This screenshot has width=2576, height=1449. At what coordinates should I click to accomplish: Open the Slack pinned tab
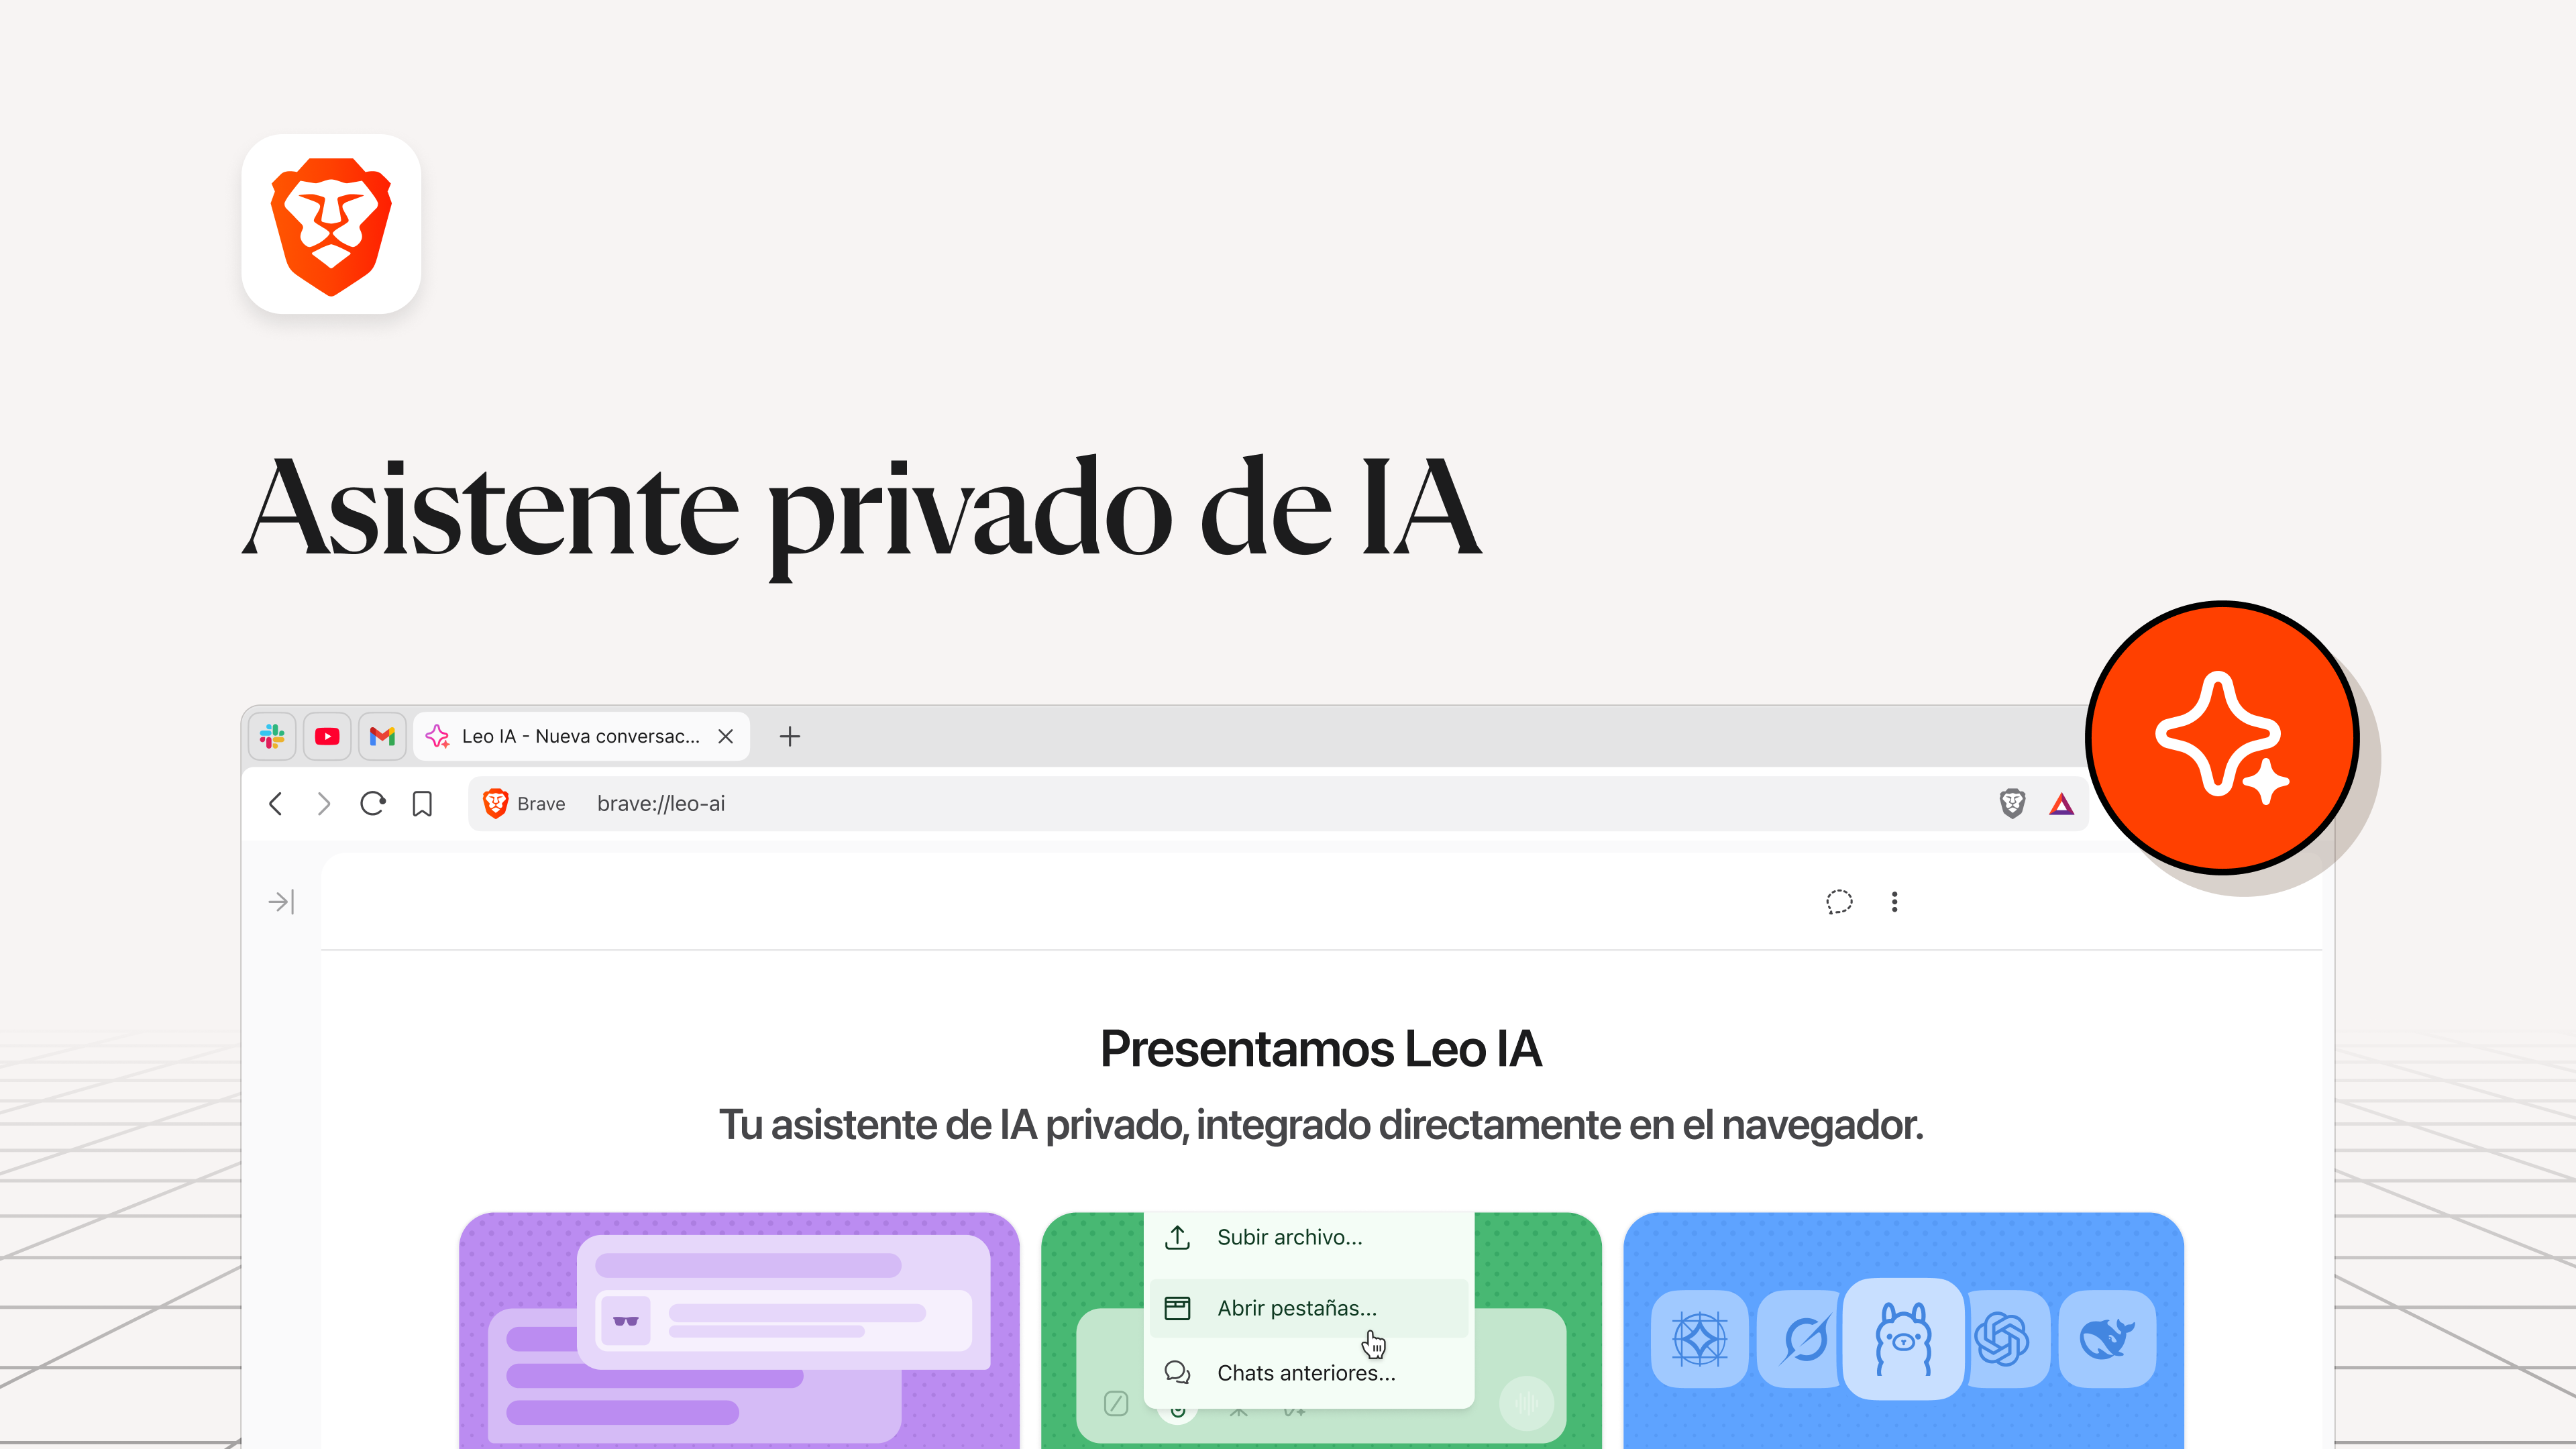coord(272,736)
